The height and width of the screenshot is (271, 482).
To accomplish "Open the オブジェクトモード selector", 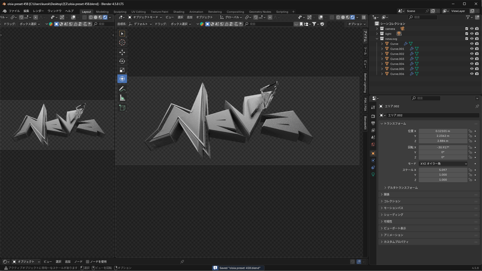I will point(145,17).
